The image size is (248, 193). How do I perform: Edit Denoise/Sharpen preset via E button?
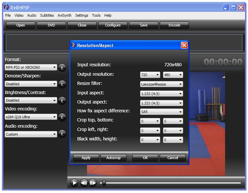(62, 84)
